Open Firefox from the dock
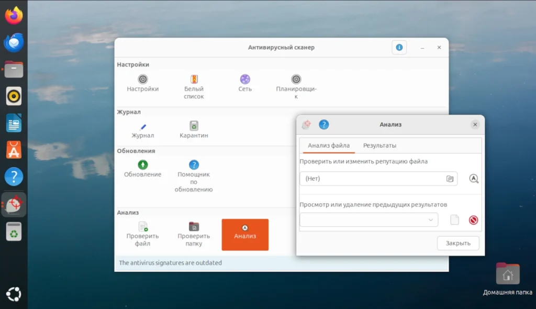Image resolution: width=536 pixels, height=309 pixels. click(x=14, y=15)
